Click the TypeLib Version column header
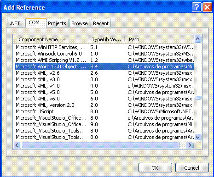This screenshot has height=177, width=214. point(106,39)
